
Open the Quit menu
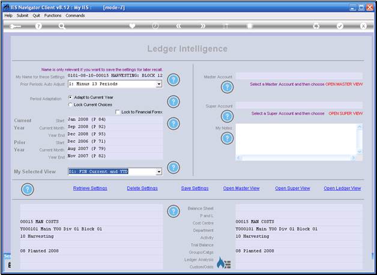click(36, 16)
